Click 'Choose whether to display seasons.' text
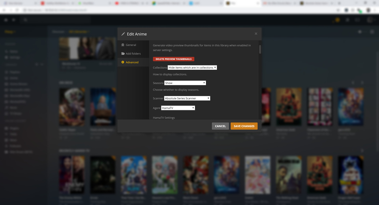This screenshot has width=379, height=205. pos(176,90)
